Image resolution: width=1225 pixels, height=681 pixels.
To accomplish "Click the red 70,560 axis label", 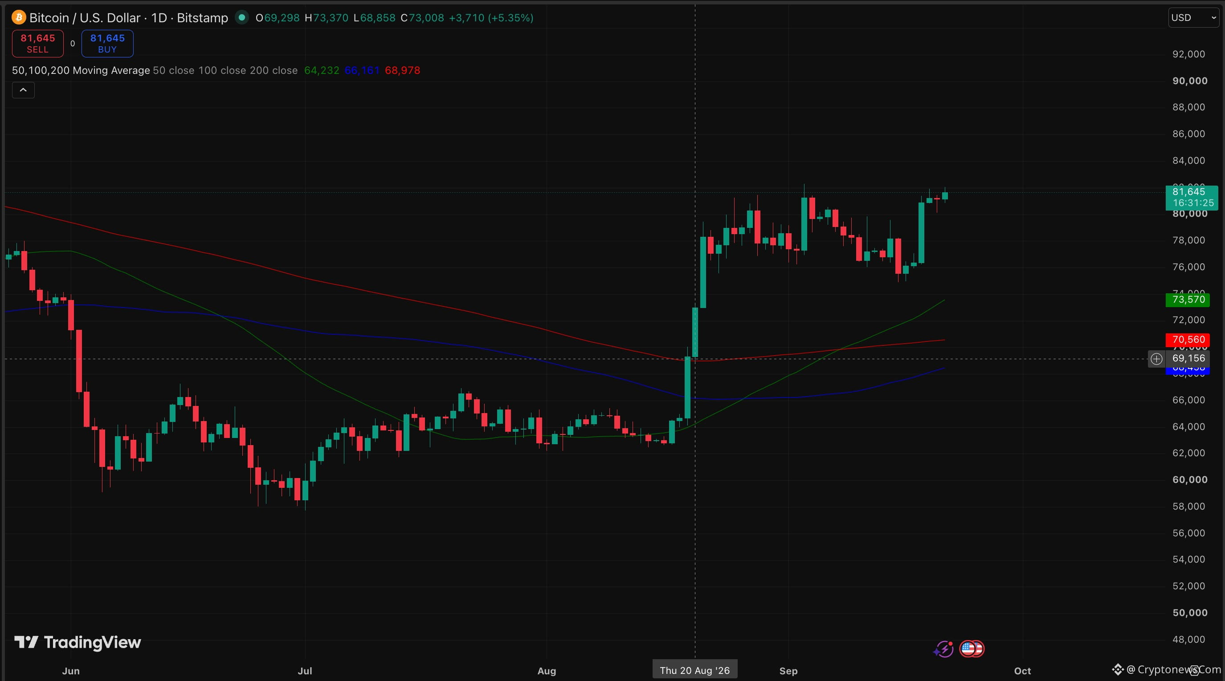I will (x=1188, y=340).
